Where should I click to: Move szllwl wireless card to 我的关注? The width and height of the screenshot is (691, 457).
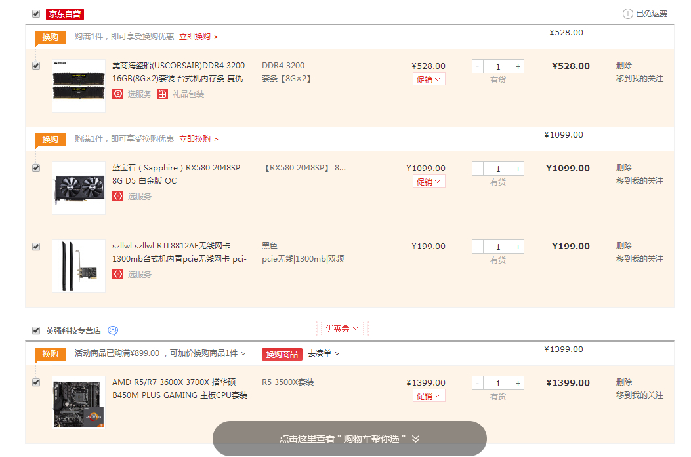pyautogui.click(x=639, y=258)
